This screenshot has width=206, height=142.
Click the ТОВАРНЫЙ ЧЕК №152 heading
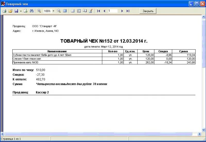coord(104,41)
